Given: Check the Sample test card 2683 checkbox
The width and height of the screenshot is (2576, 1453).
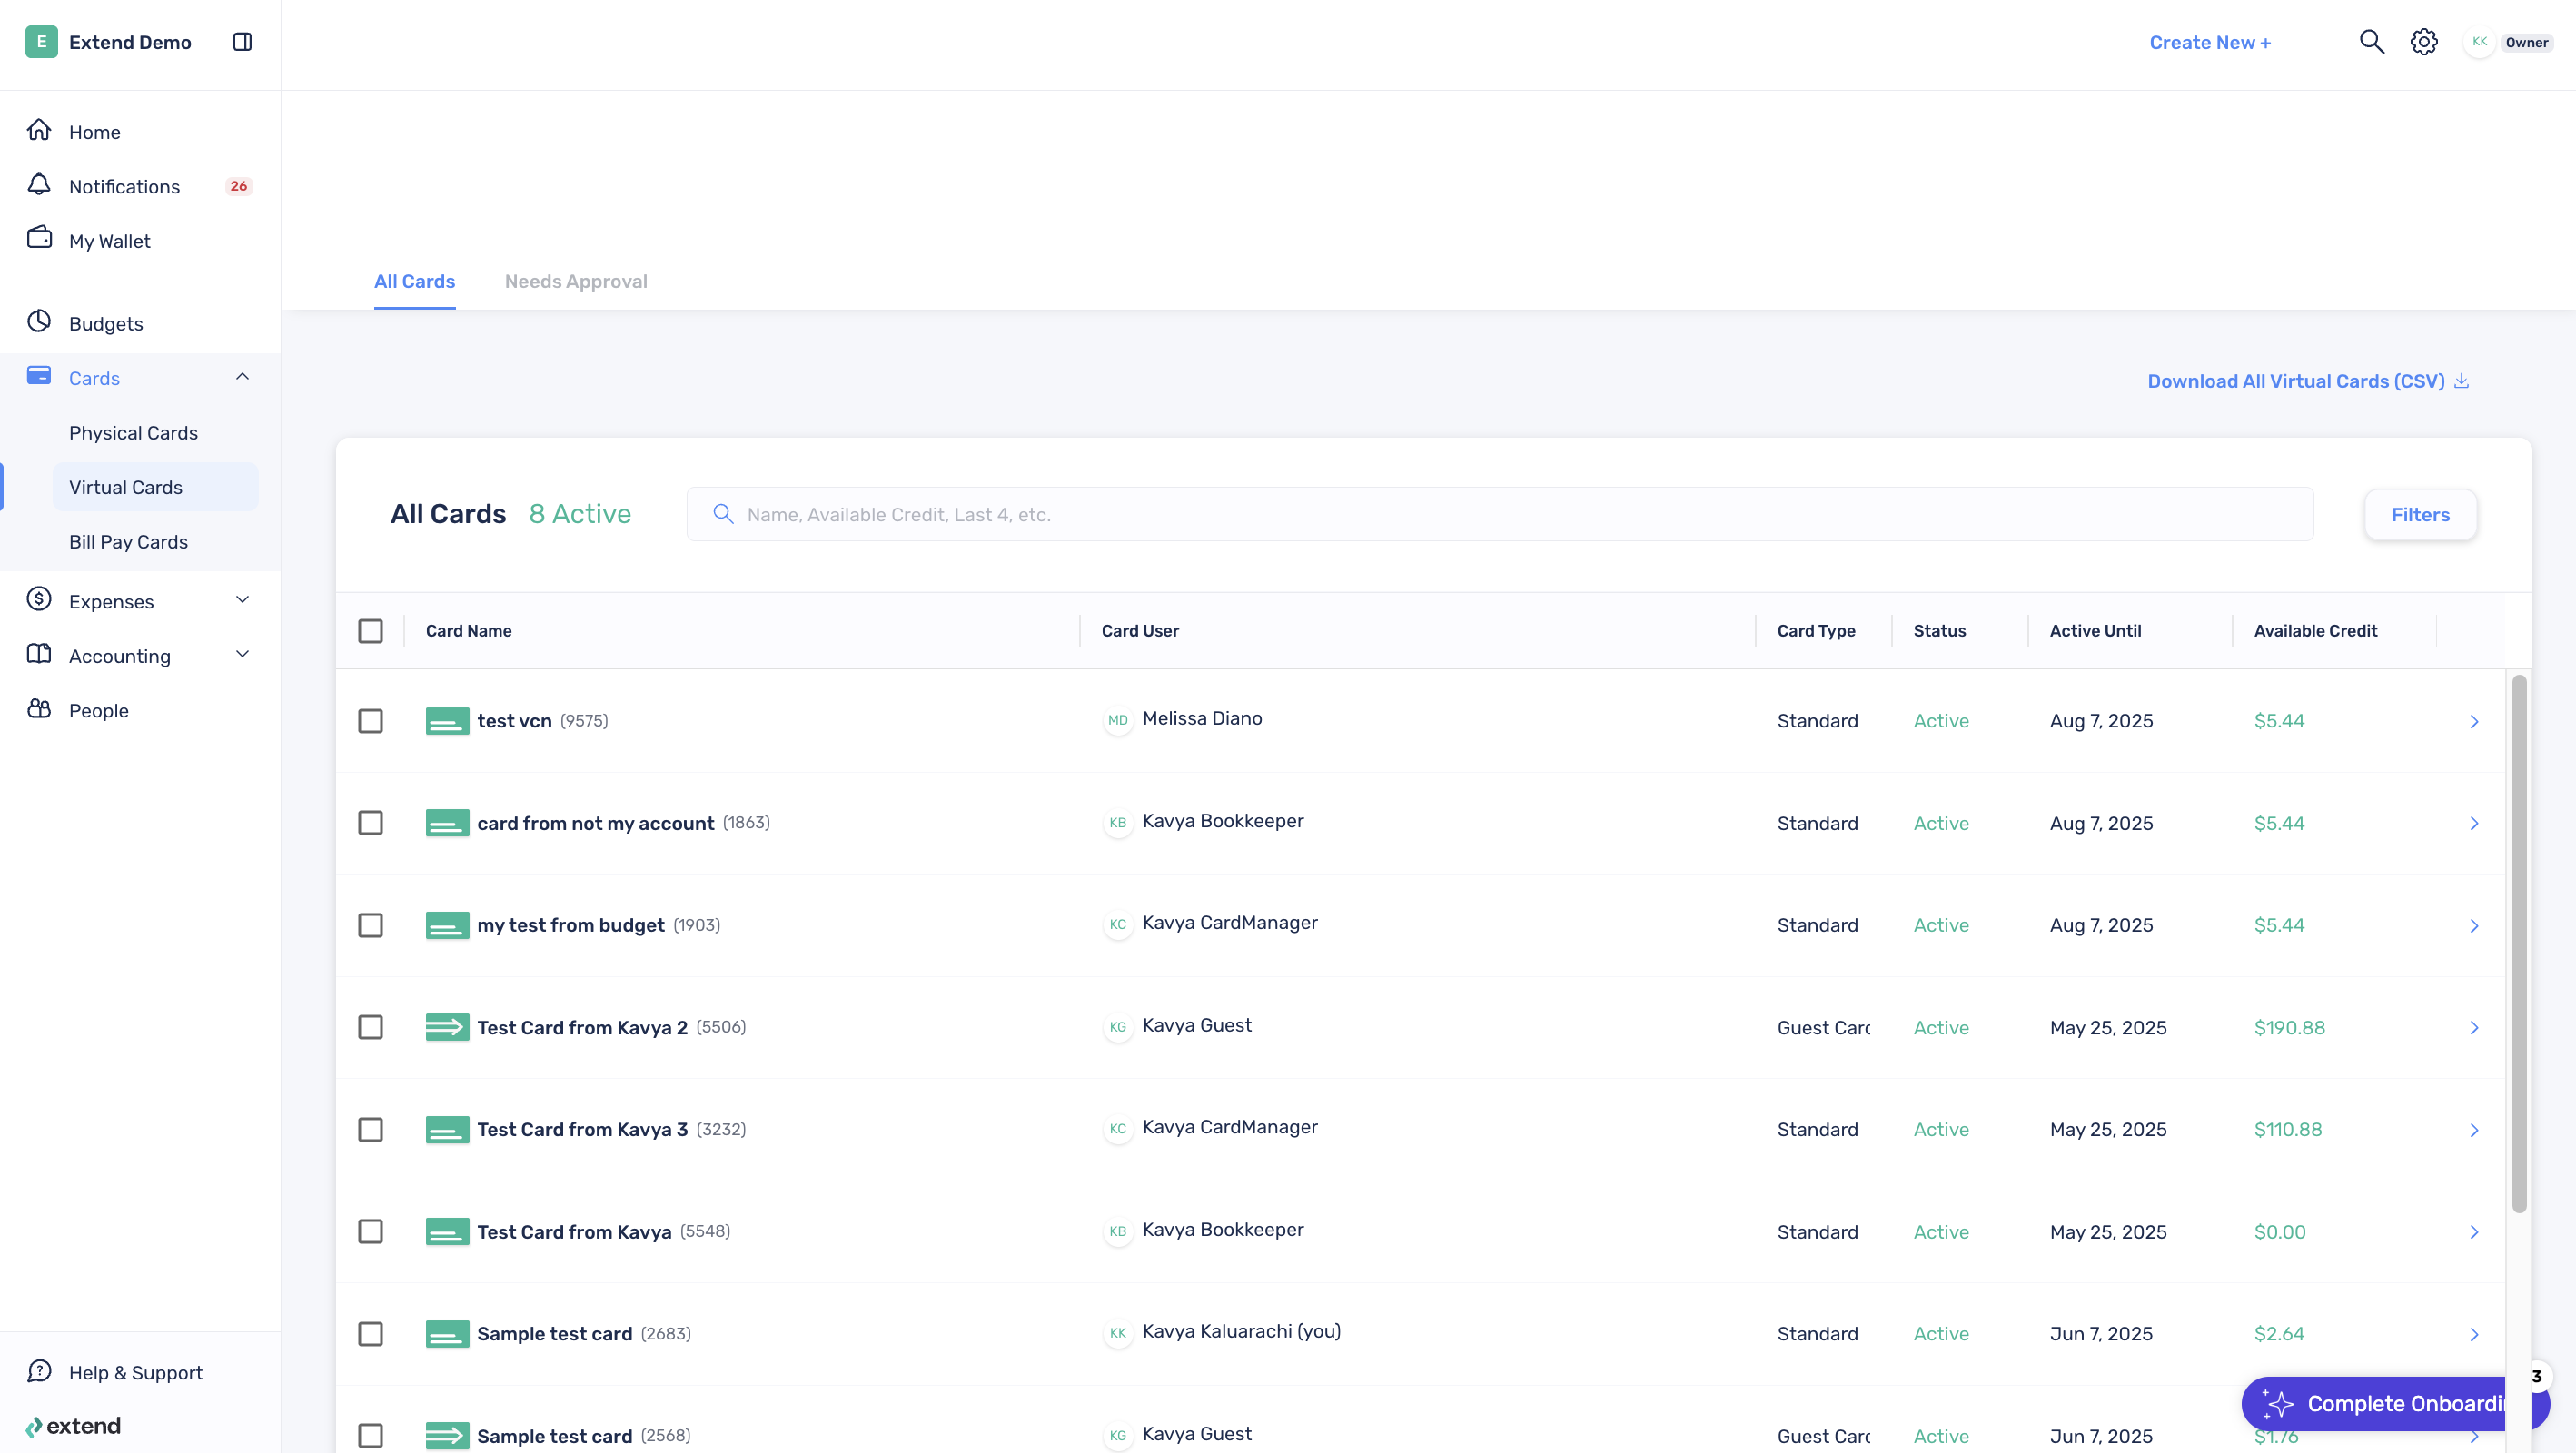Looking at the screenshot, I should coord(370,1334).
